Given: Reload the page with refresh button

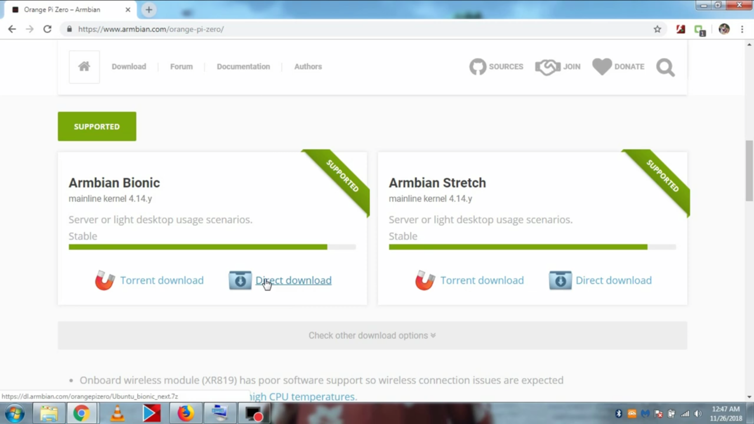Looking at the screenshot, I should coord(48,29).
